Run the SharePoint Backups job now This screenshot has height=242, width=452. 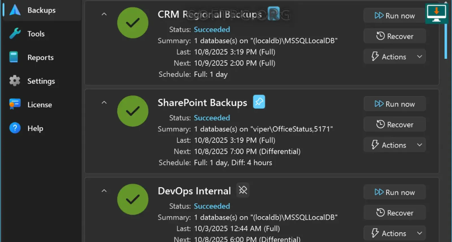coord(394,104)
